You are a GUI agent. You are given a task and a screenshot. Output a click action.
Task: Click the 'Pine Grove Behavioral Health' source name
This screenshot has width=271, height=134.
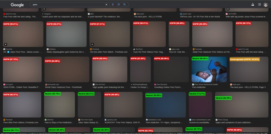[206, 84]
